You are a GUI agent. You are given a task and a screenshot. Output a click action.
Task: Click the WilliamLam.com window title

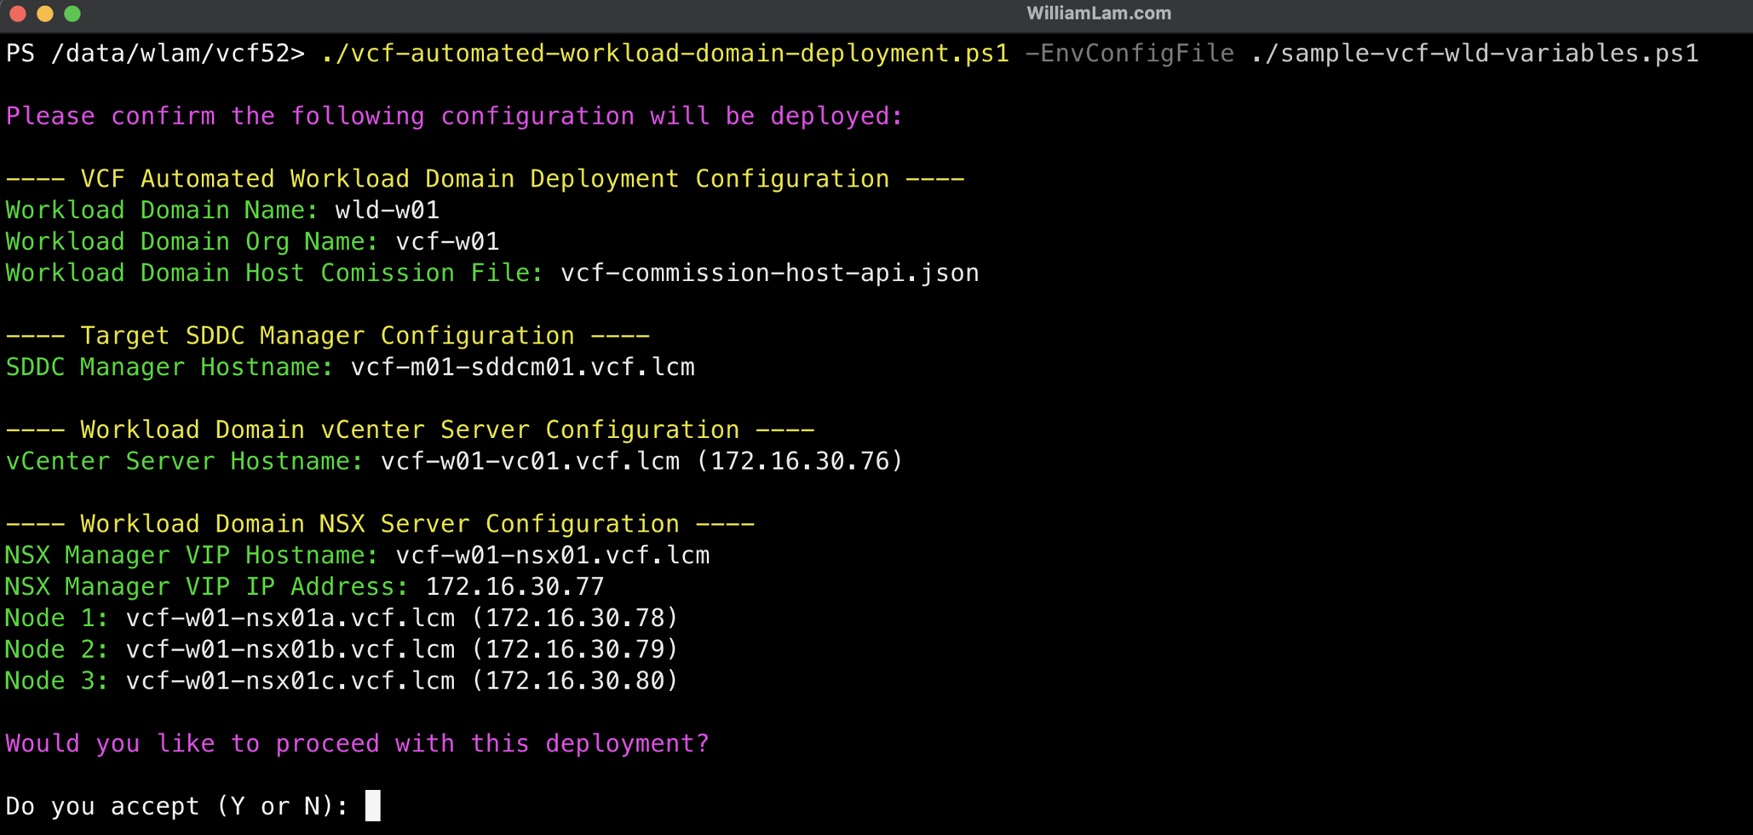click(1098, 14)
